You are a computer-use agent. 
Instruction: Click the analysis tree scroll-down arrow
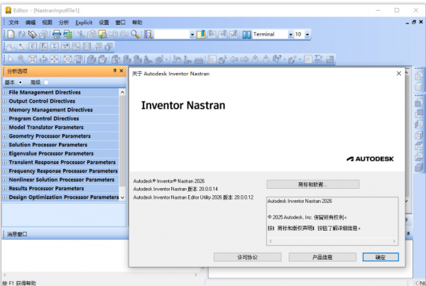point(122,197)
